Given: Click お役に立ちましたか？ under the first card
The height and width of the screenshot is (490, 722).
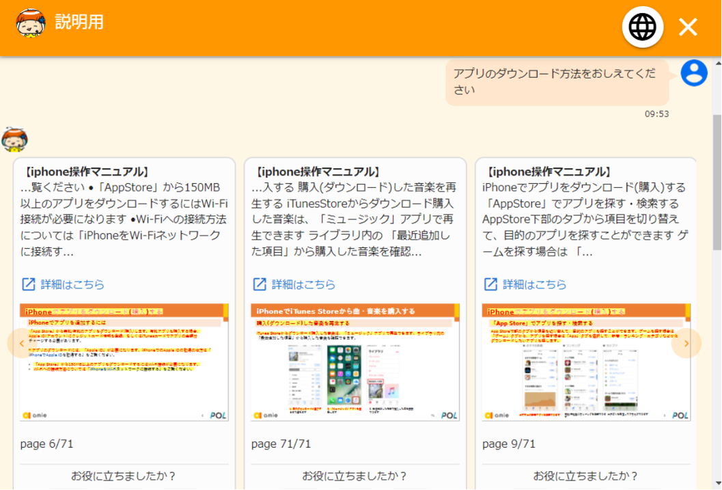Looking at the screenshot, I should pyautogui.click(x=124, y=476).
